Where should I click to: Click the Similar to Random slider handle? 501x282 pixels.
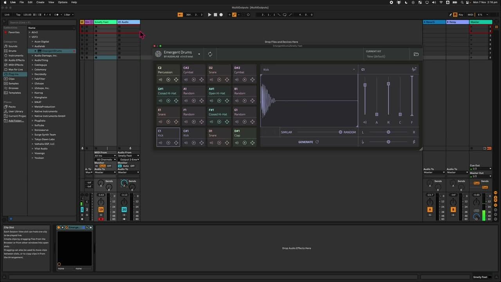pyautogui.click(x=341, y=132)
